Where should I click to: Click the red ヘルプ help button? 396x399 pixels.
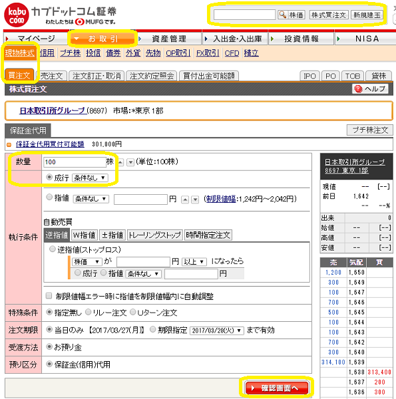[x=370, y=89]
